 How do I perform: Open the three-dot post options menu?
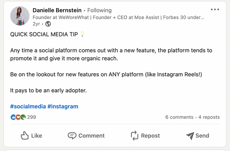coord(215,10)
